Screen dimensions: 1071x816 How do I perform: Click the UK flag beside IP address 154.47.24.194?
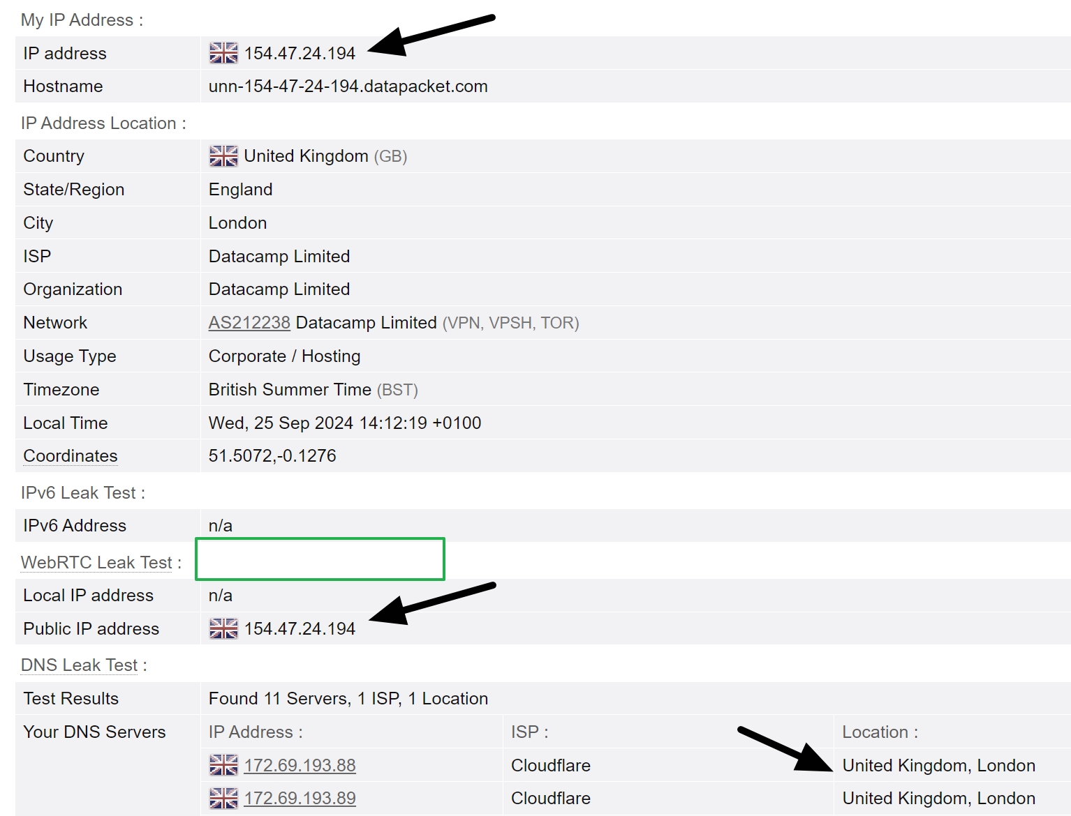click(x=222, y=52)
